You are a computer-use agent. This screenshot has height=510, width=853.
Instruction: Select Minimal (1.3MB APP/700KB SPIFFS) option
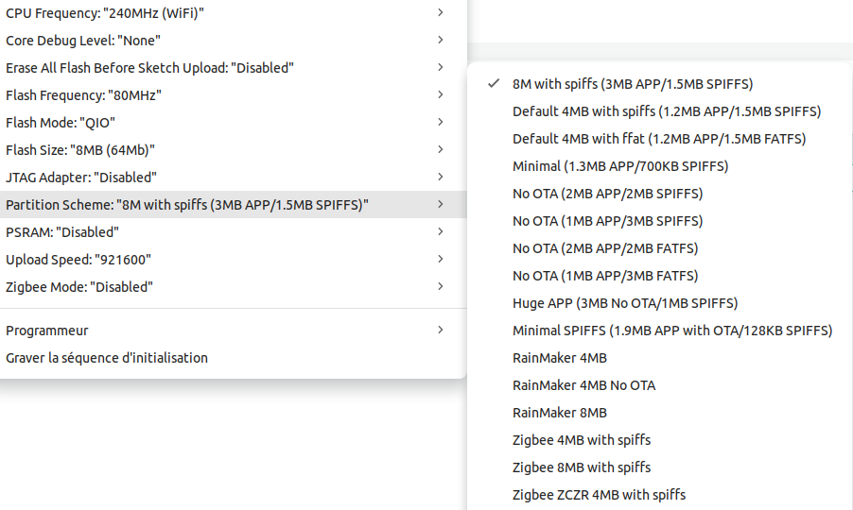(619, 166)
